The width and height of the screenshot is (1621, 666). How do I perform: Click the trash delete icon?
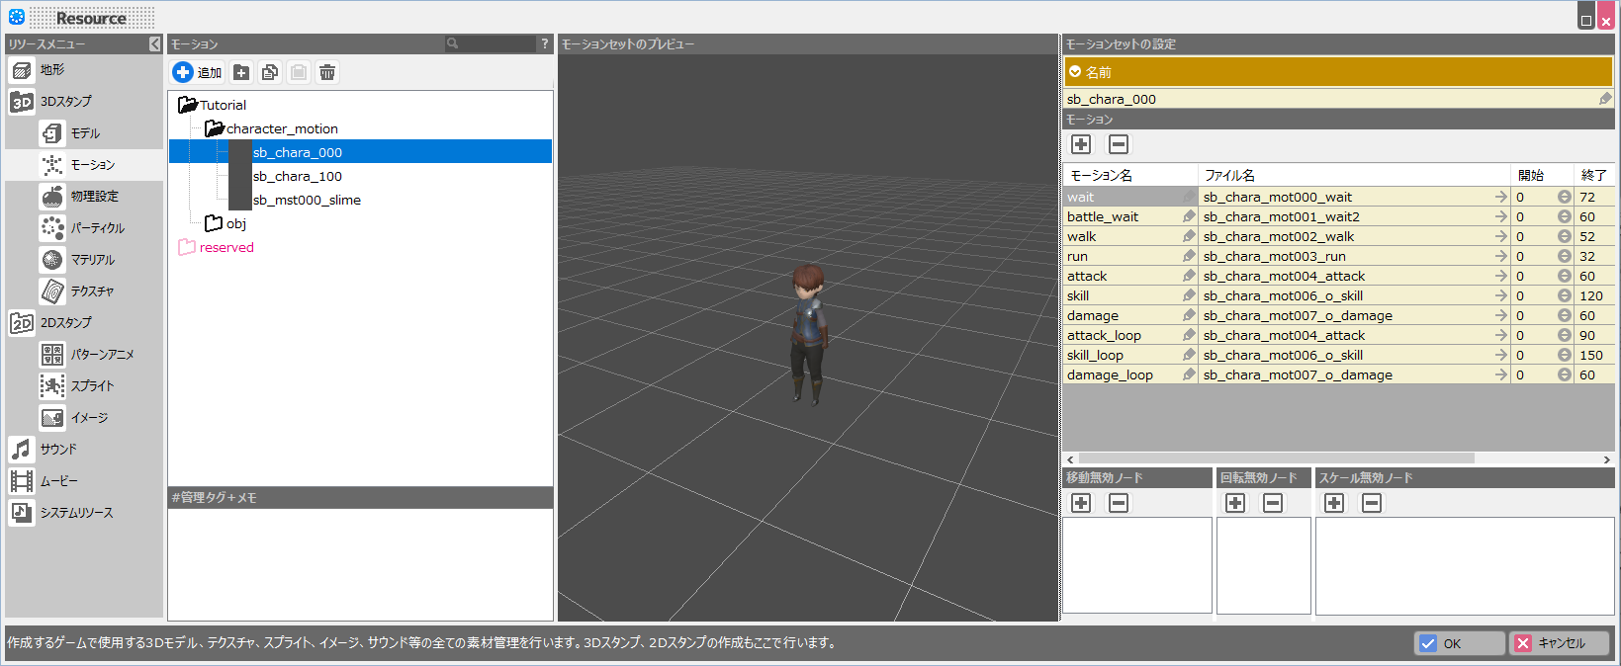pos(327,72)
